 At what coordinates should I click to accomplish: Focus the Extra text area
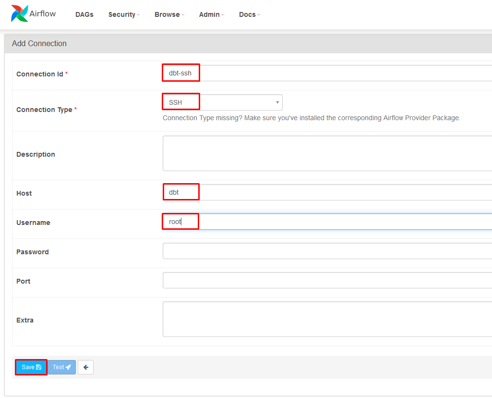[326, 319]
